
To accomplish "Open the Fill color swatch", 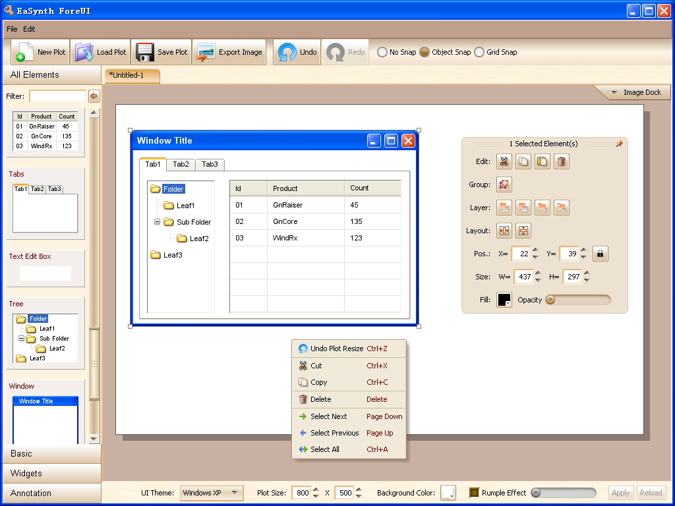I will coord(504,300).
